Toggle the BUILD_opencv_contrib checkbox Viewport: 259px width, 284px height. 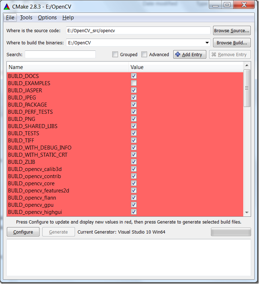tap(134, 176)
